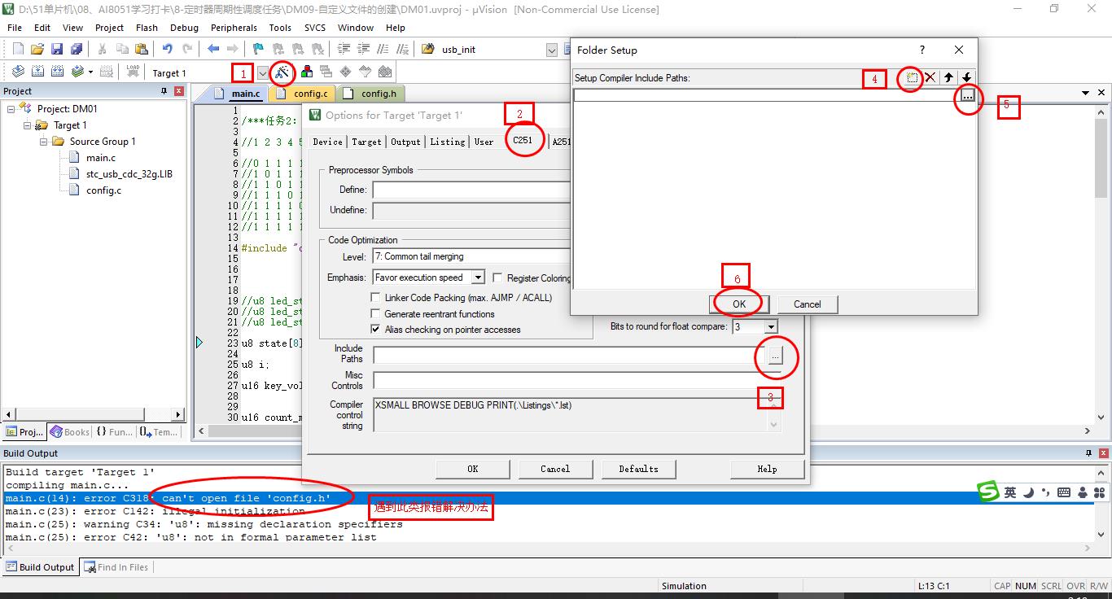Open the Target 1 selection dropdown
The image size is (1112, 599).
(x=262, y=72)
